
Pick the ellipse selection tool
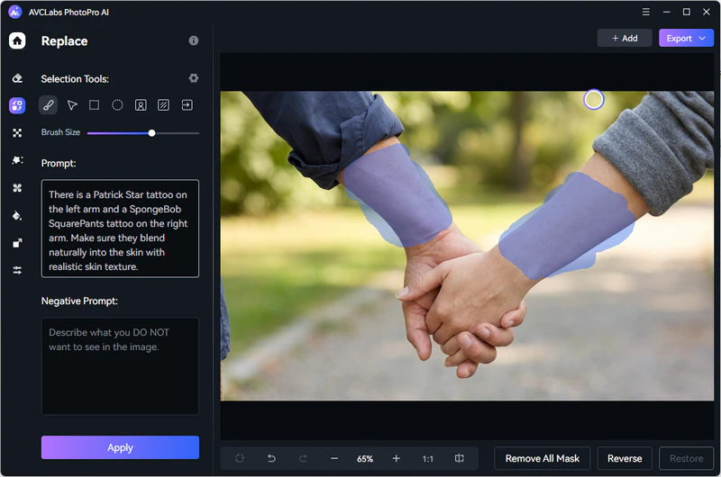tap(117, 104)
